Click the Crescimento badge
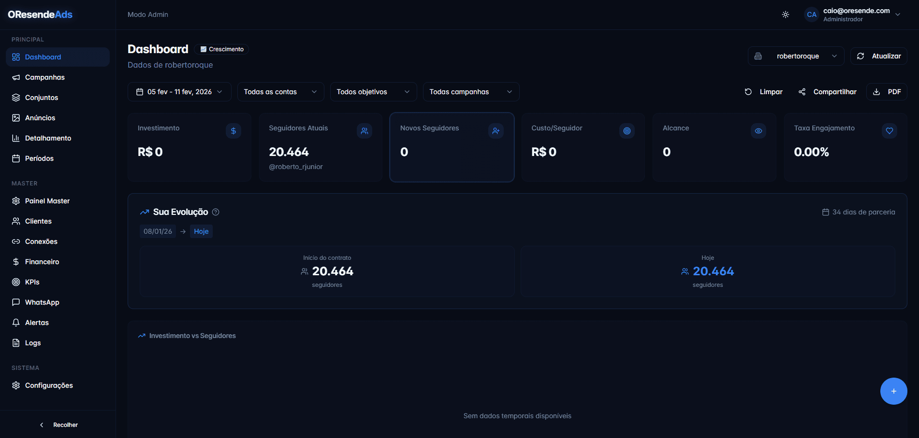This screenshot has width=919, height=438. tap(222, 49)
